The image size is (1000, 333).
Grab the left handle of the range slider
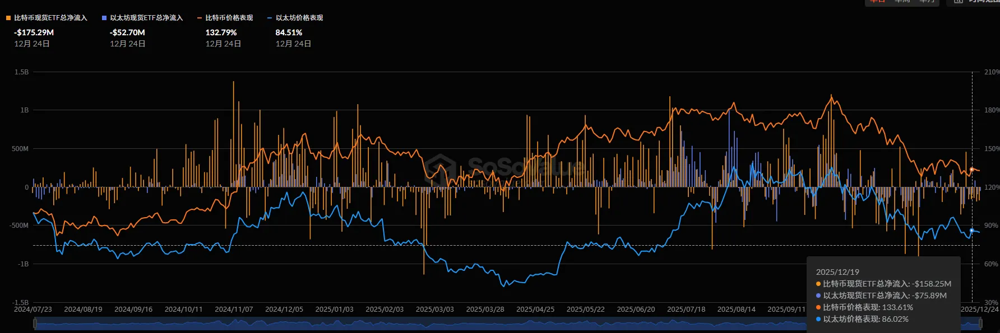pyautogui.click(x=35, y=323)
